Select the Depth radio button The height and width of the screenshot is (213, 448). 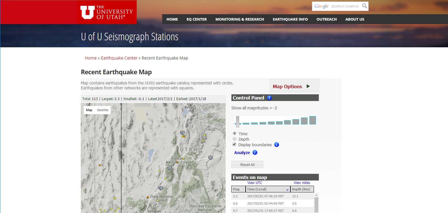point(235,139)
